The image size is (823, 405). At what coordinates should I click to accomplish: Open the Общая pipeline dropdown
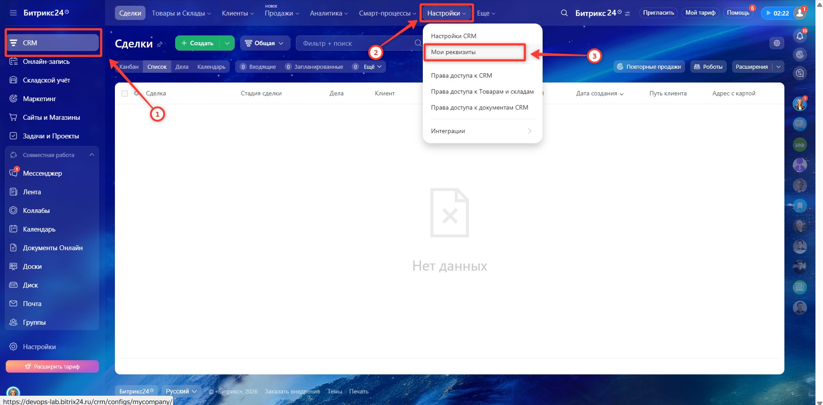coord(264,43)
